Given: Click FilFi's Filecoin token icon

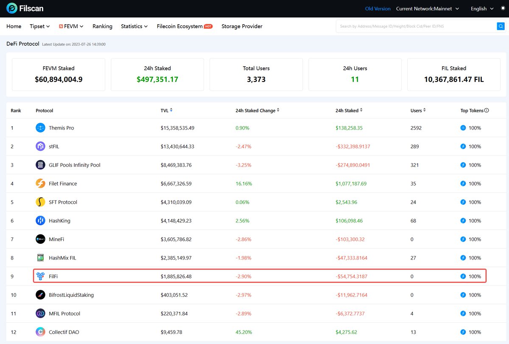Looking at the screenshot, I should (463, 276).
